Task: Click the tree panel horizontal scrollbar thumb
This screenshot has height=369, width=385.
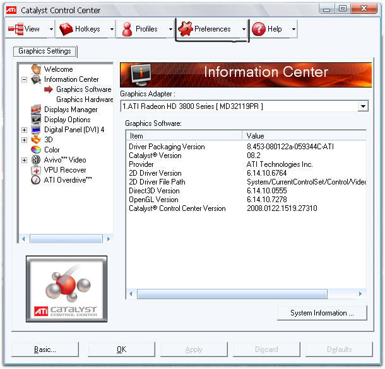Action: click(x=66, y=239)
